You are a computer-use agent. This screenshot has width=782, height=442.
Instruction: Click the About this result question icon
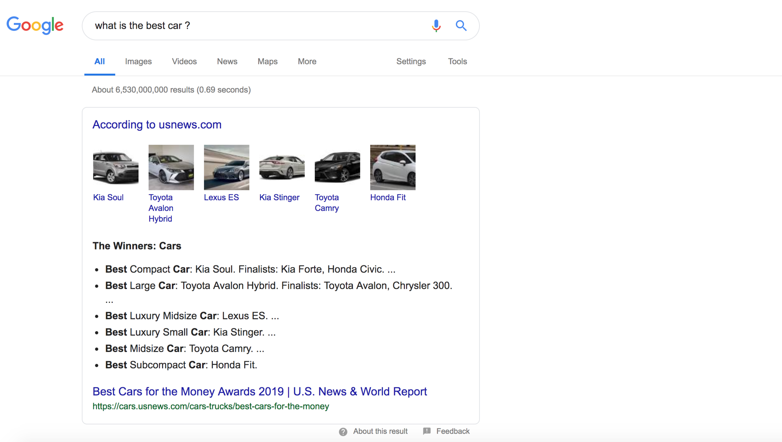click(x=343, y=432)
